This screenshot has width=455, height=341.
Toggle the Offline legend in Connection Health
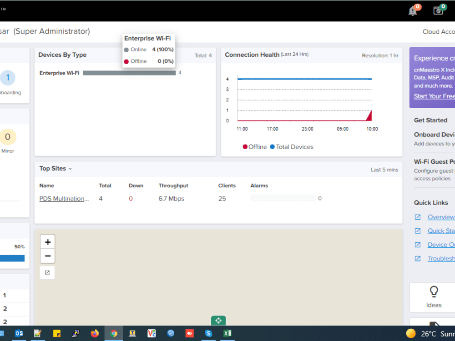pos(254,147)
